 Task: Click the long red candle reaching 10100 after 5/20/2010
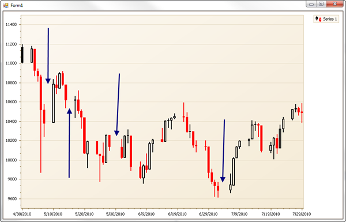coord(84,136)
